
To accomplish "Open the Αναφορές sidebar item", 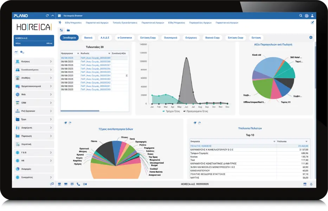I will tap(34, 169).
